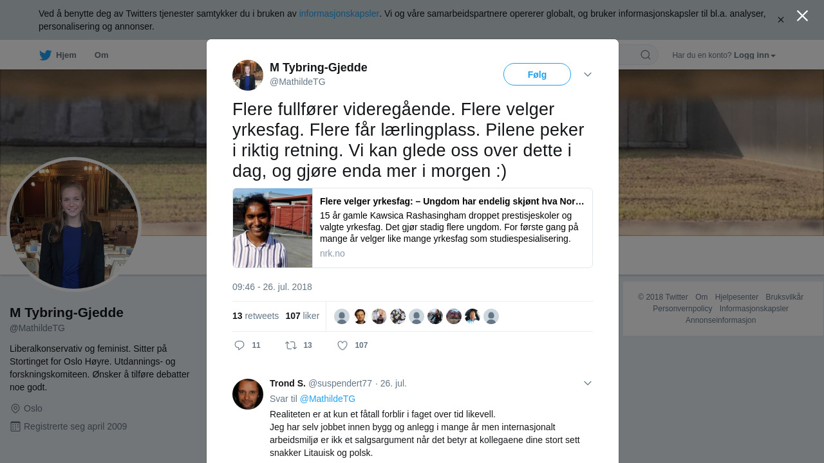Like the tweet with heart icon
824x463 pixels.
pos(342,345)
